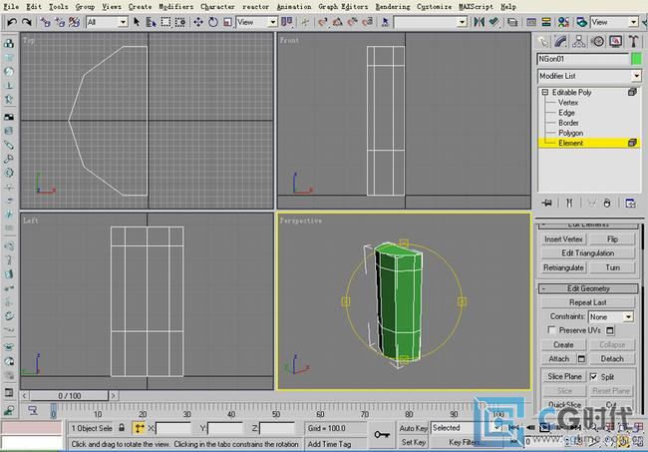
Task: Click the Slice Plane button
Action: [564, 377]
